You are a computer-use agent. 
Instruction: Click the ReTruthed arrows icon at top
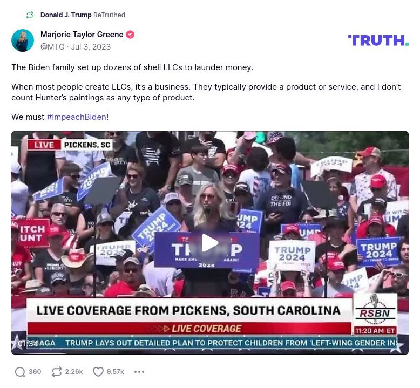30,15
